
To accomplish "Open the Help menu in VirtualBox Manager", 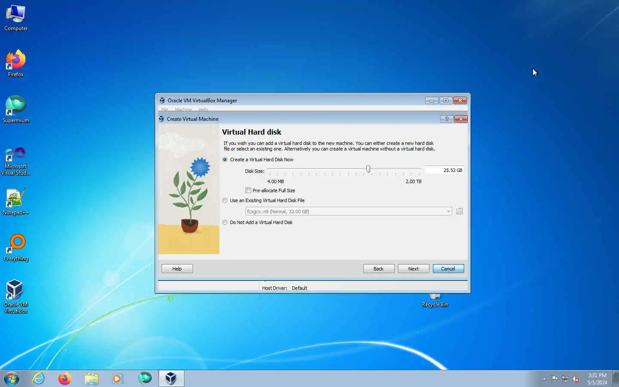I will tap(203, 109).
